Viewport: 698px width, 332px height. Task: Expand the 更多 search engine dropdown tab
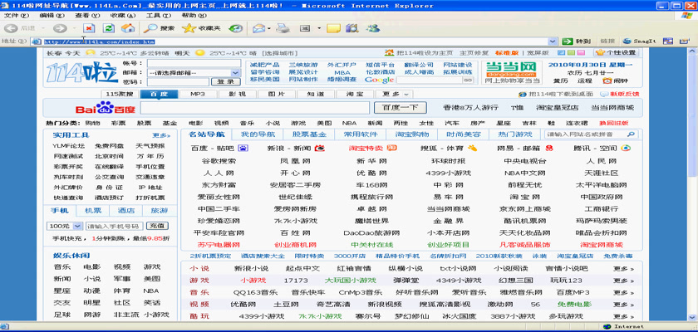pyautogui.click(x=394, y=95)
